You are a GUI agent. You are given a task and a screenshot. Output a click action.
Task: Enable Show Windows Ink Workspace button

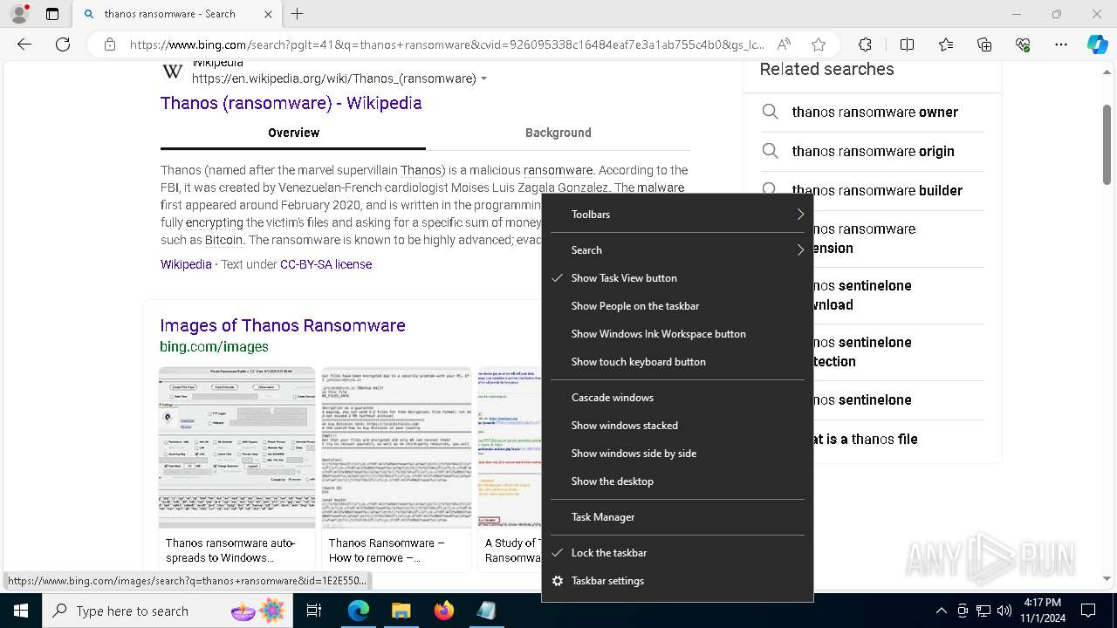coord(677,334)
